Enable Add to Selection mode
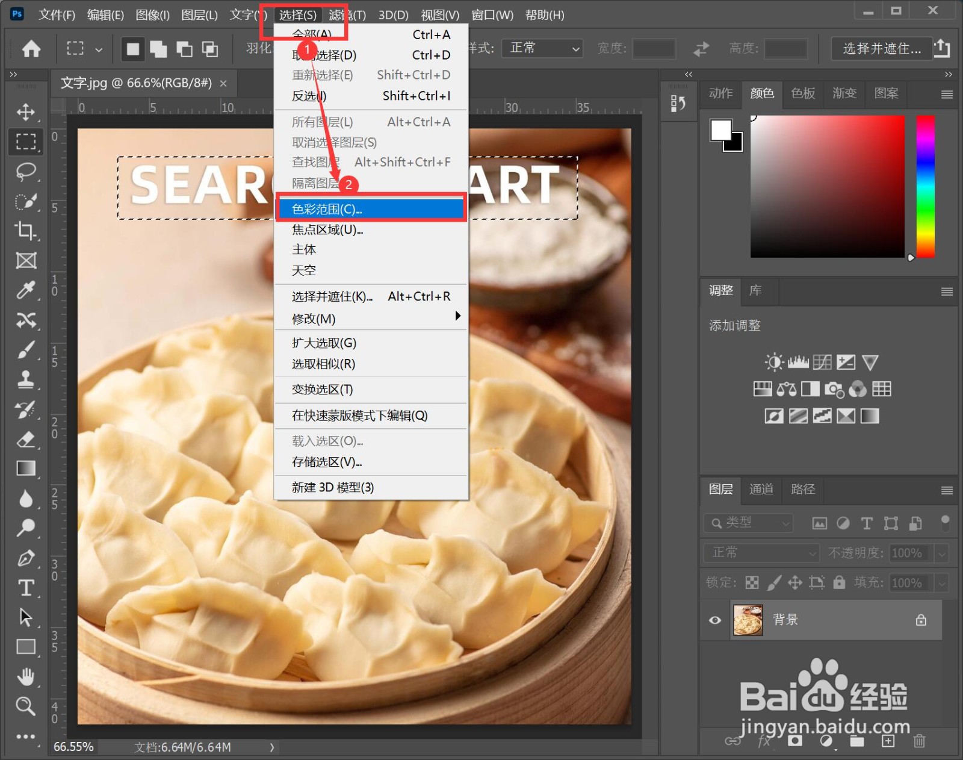The height and width of the screenshot is (760, 963). click(158, 49)
